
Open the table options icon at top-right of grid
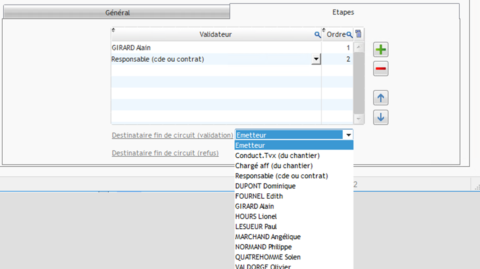click(x=359, y=34)
